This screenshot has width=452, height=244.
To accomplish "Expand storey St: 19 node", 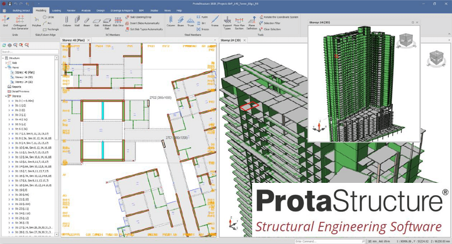I will 9,190.
